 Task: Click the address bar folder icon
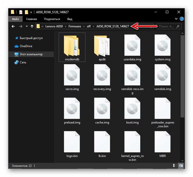[x=38, y=26]
